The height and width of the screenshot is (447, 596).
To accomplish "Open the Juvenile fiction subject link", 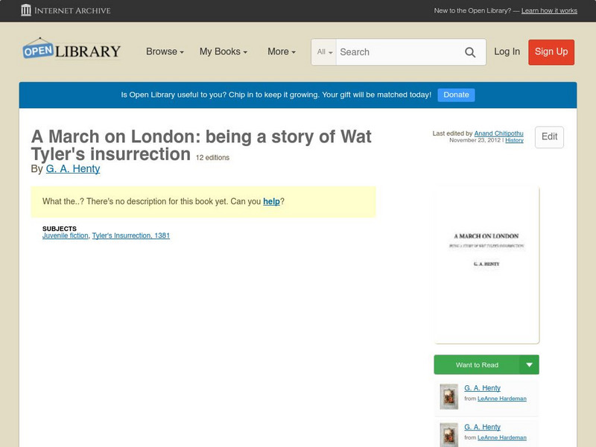I will (x=63, y=235).
